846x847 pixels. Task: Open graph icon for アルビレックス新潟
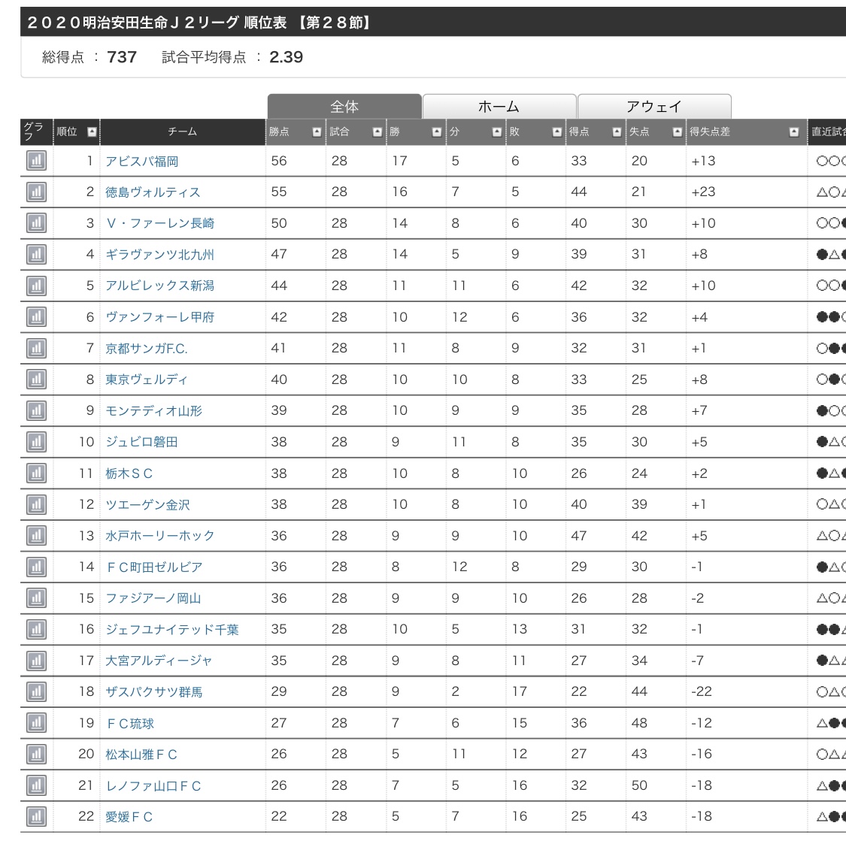[36, 286]
